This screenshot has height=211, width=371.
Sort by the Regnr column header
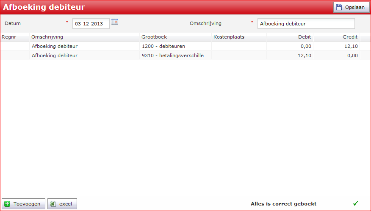coord(15,37)
